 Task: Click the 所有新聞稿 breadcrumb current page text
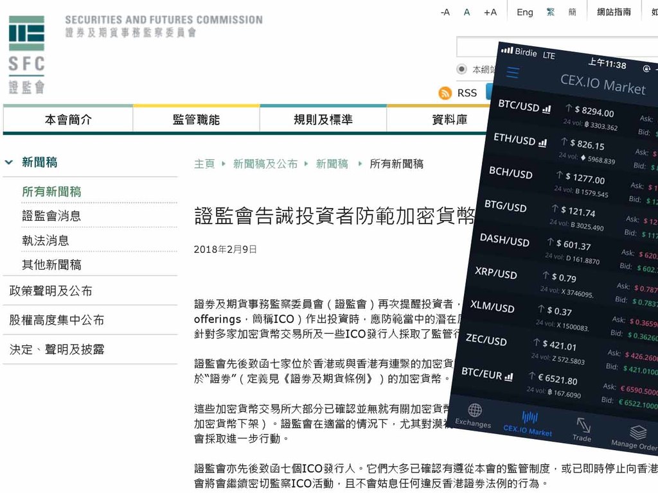(396, 164)
